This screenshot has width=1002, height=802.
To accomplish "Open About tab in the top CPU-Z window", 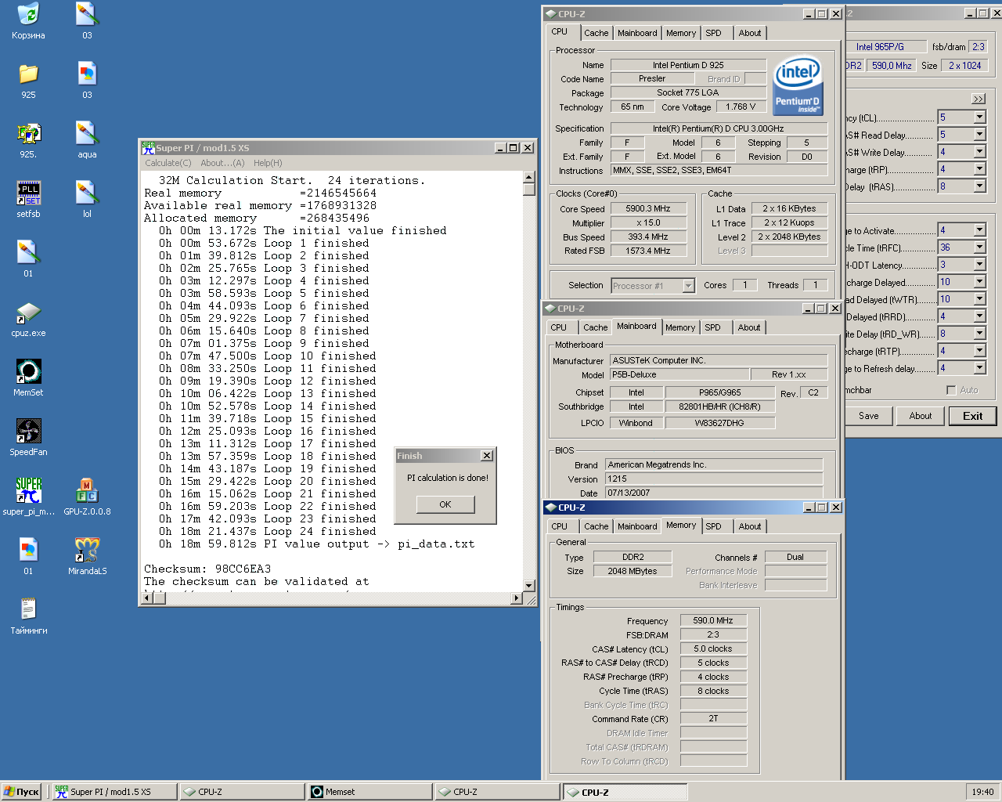I will click(x=749, y=33).
